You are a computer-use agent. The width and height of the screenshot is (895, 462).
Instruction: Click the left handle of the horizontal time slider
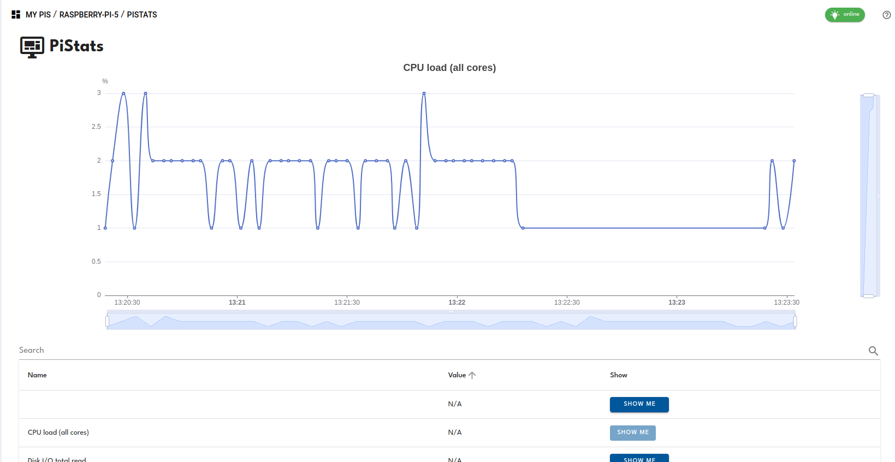108,321
